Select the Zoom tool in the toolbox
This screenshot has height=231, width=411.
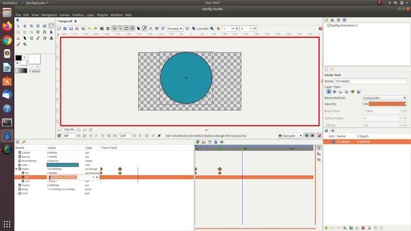(25, 44)
